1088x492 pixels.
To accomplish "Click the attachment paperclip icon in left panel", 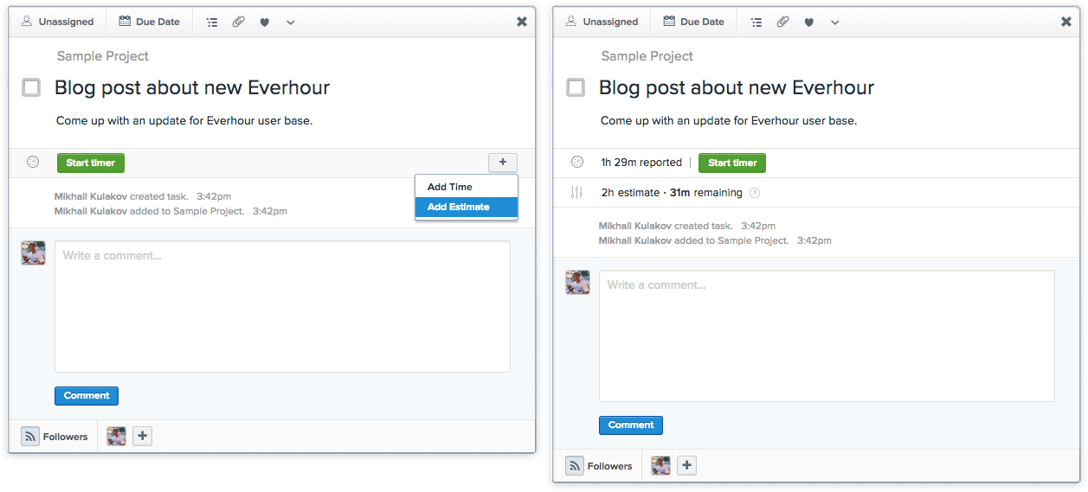I will pos(238,22).
